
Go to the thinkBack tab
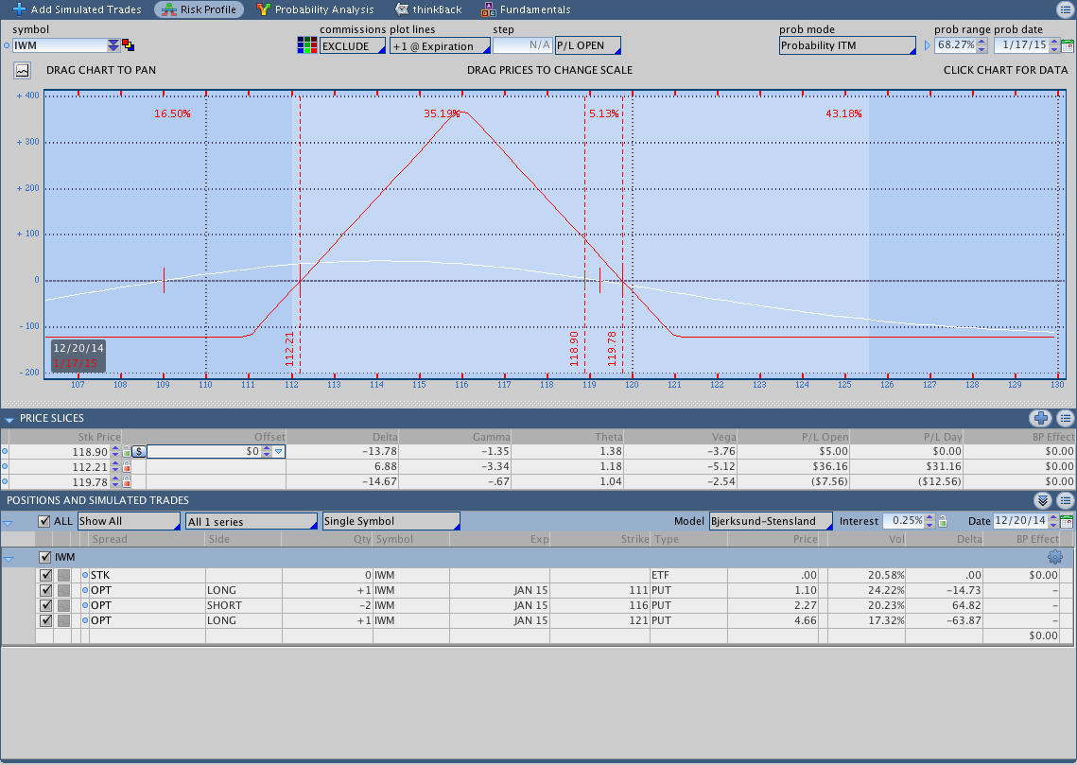[x=428, y=9]
